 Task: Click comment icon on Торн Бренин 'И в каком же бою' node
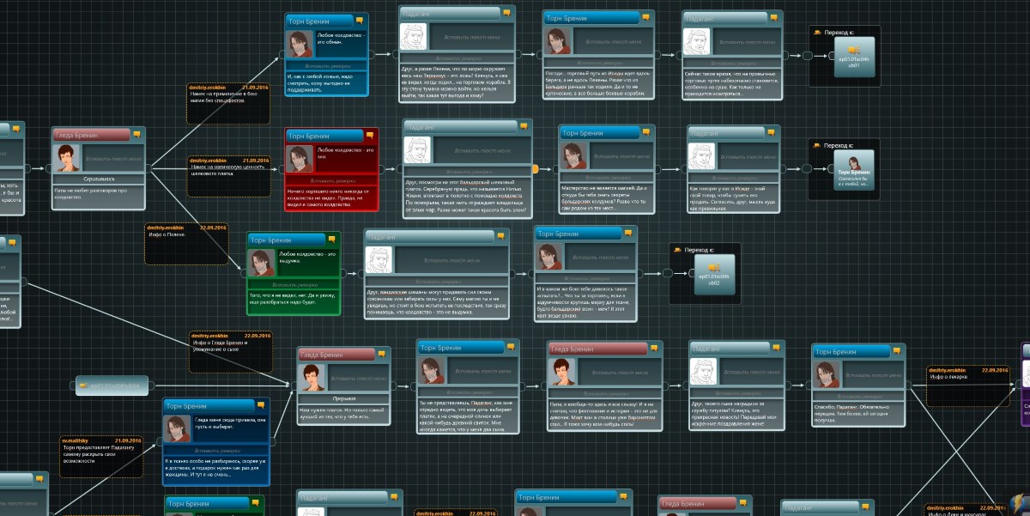[x=627, y=233]
